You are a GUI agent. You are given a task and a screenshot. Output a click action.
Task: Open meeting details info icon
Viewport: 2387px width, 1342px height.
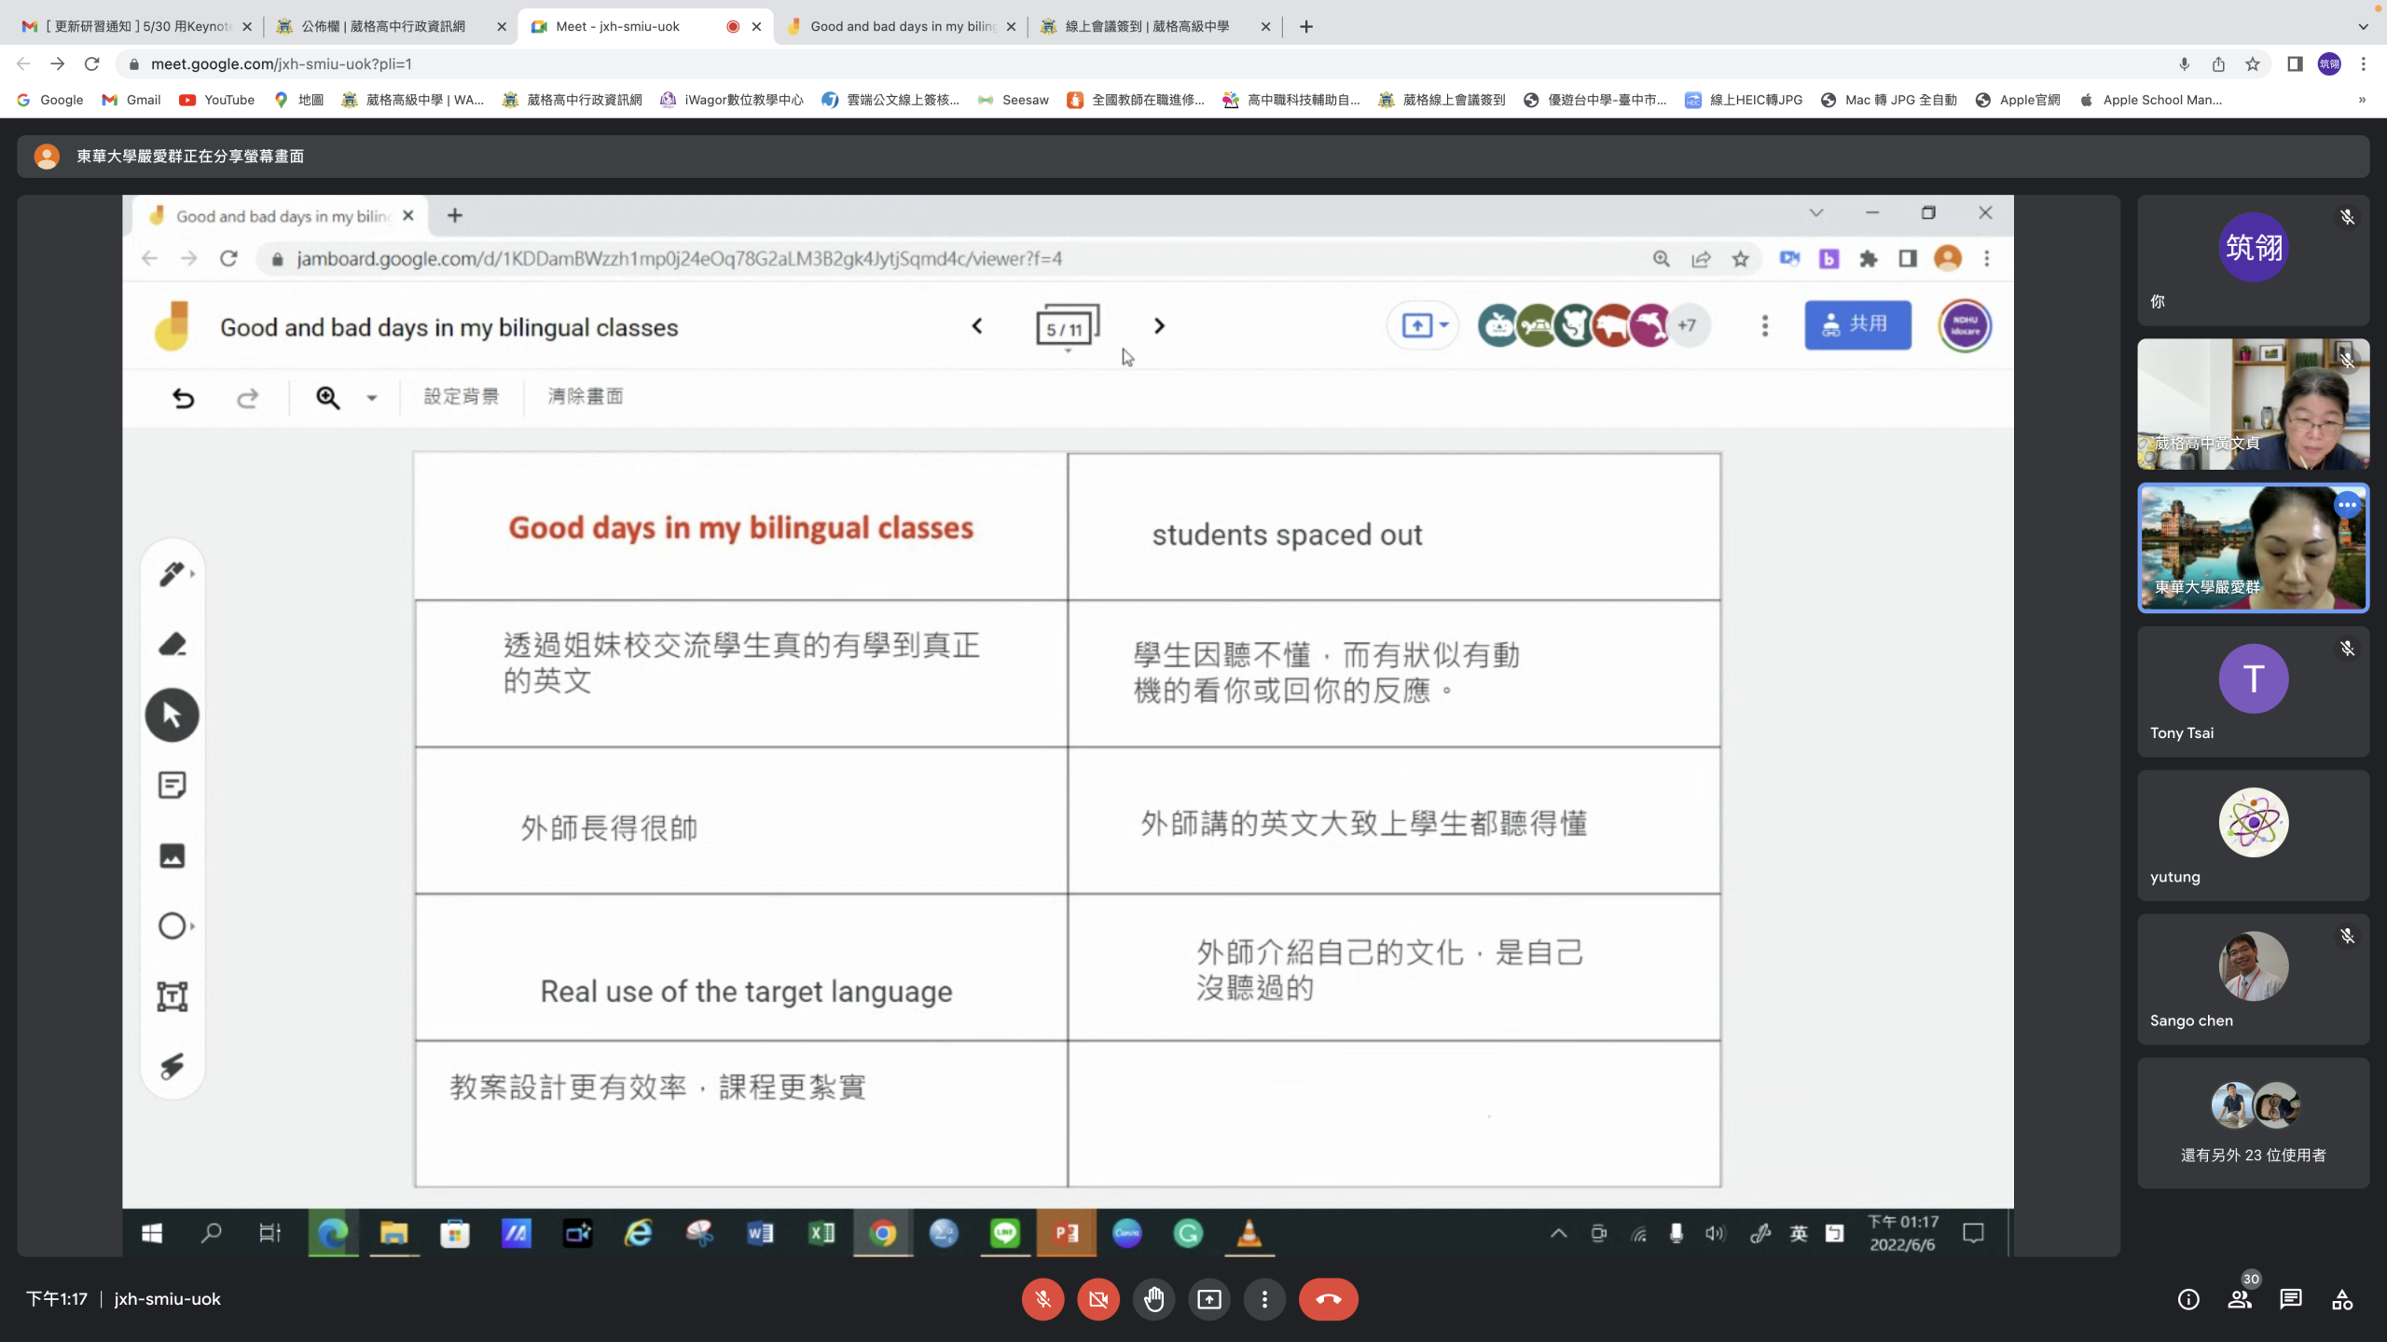(2188, 1299)
